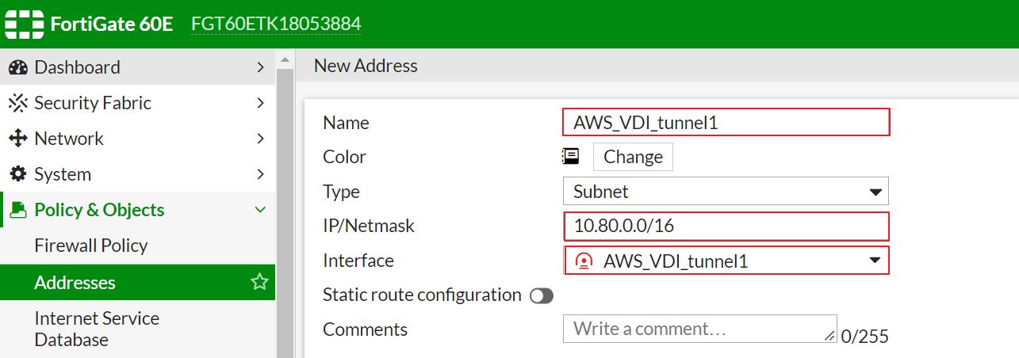Open the Firewall Policy page
This screenshot has width=1019, height=358.
coord(91,246)
